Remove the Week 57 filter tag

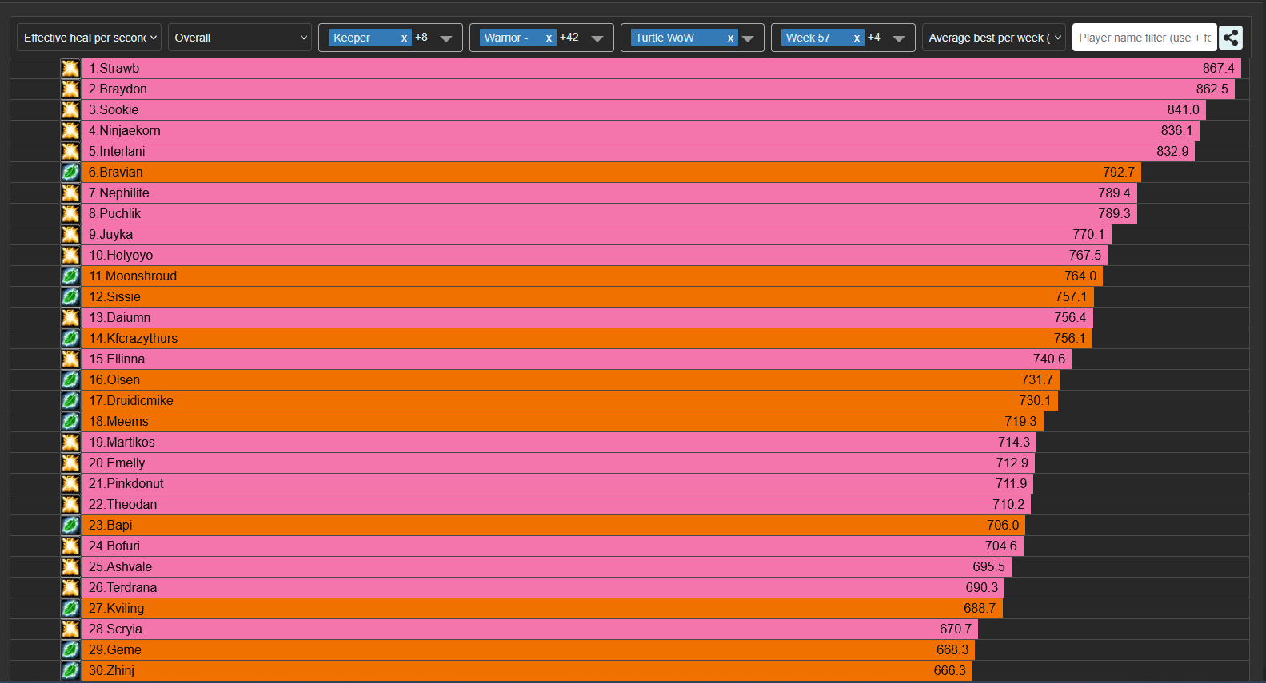pyautogui.click(x=857, y=38)
